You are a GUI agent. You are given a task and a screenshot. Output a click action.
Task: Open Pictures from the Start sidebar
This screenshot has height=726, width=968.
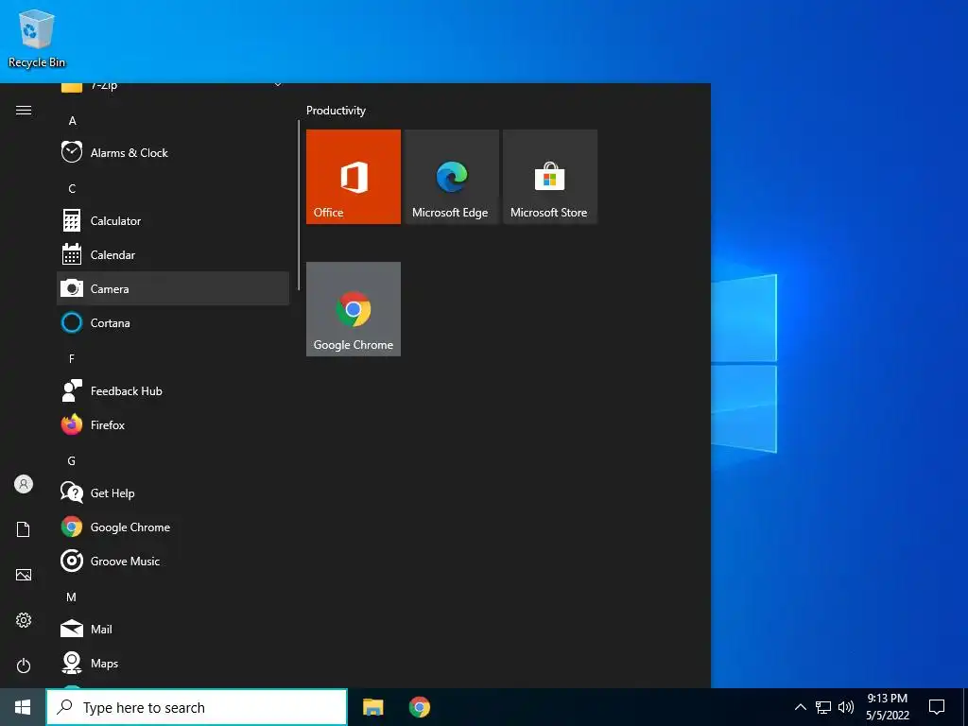pyautogui.click(x=24, y=575)
